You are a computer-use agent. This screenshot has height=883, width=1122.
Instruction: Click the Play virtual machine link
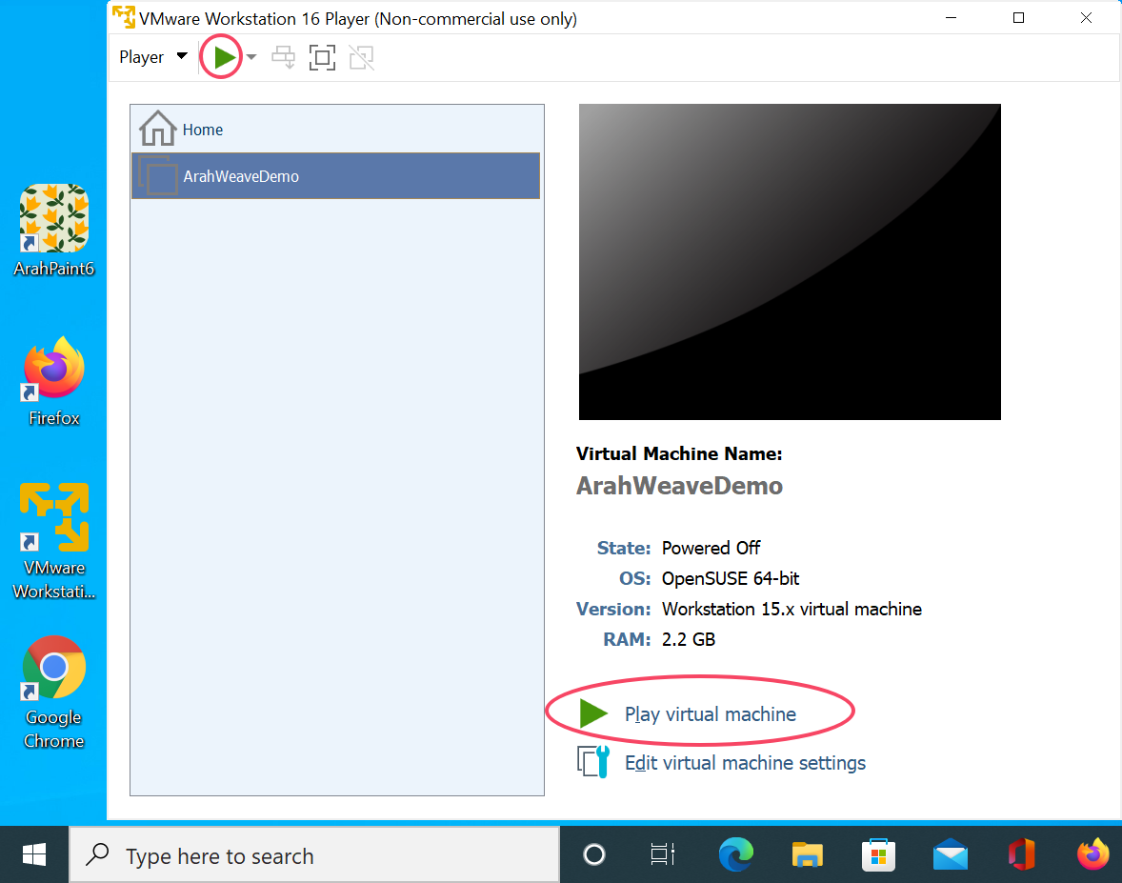(x=710, y=714)
